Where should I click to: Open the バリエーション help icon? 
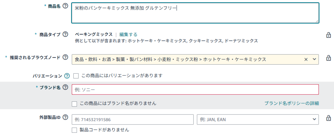point(67,76)
